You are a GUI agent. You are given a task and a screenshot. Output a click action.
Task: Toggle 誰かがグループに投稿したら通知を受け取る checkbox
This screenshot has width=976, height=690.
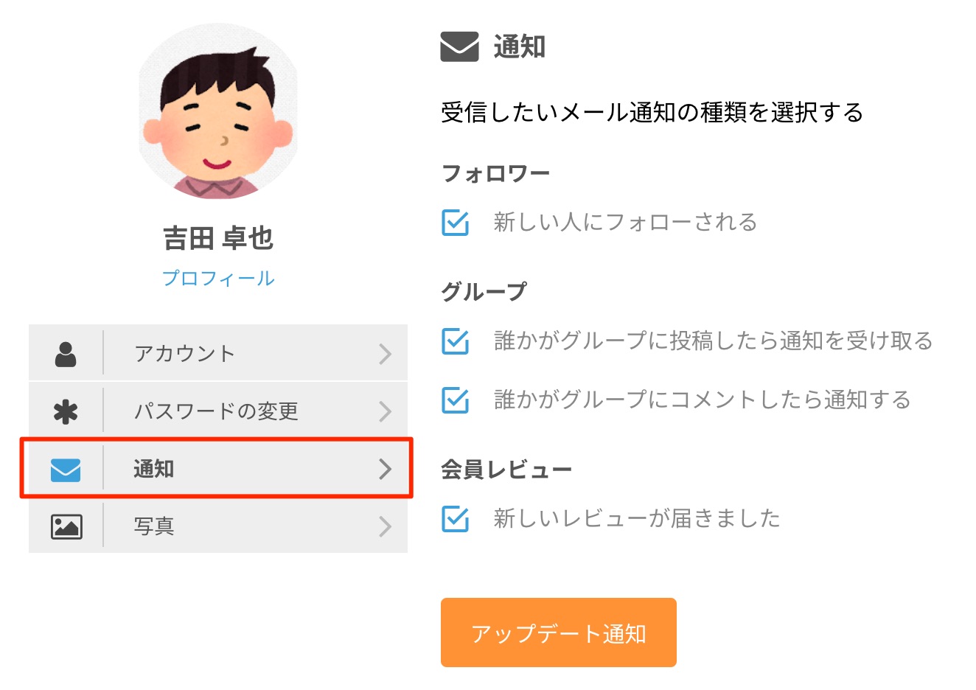(456, 341)
